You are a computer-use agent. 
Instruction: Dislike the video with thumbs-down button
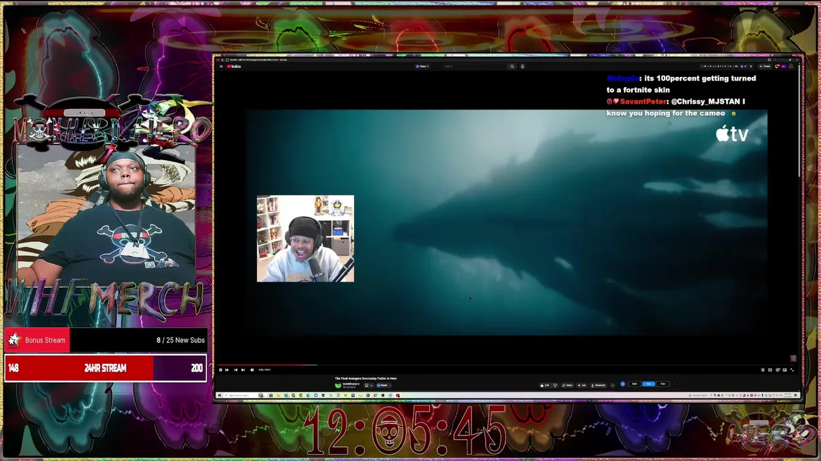point(555,385)
